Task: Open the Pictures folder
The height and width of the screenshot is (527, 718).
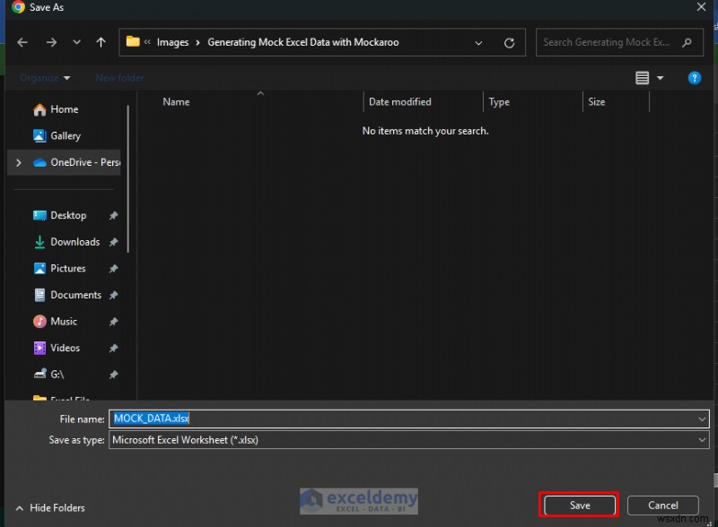Action: point(68,269)
